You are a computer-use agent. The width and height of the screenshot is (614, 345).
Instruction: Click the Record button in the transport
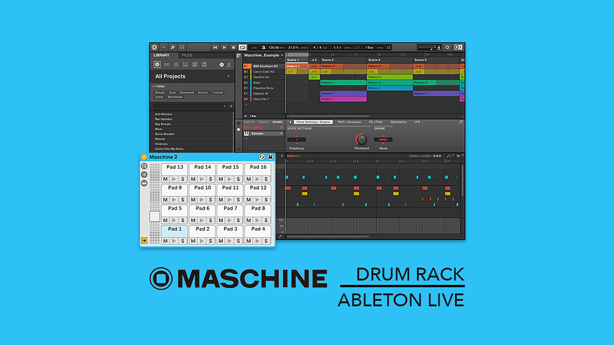pos(233,47)
